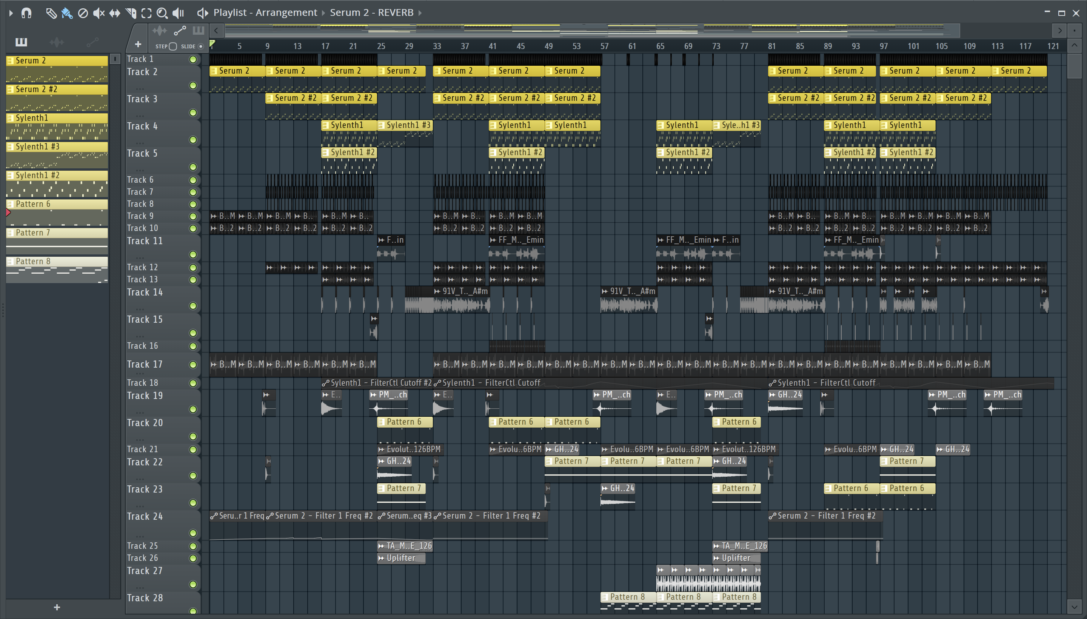The width and height of the screenshot is (1087, 619).
Task: Toggle the snap magnet icon
Action: point(26,13)
